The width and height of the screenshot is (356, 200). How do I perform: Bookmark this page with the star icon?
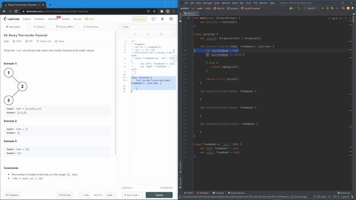(x=155, y=11)
